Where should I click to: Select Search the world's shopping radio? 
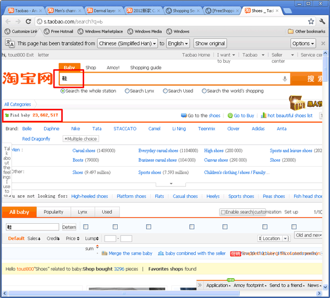[204, 91]
